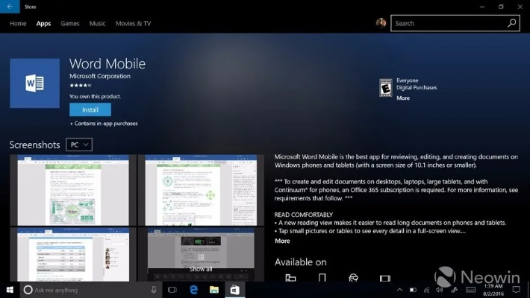Click the Show all screenshots link
This screenshot has height=298, width=530.
(200, 268)
